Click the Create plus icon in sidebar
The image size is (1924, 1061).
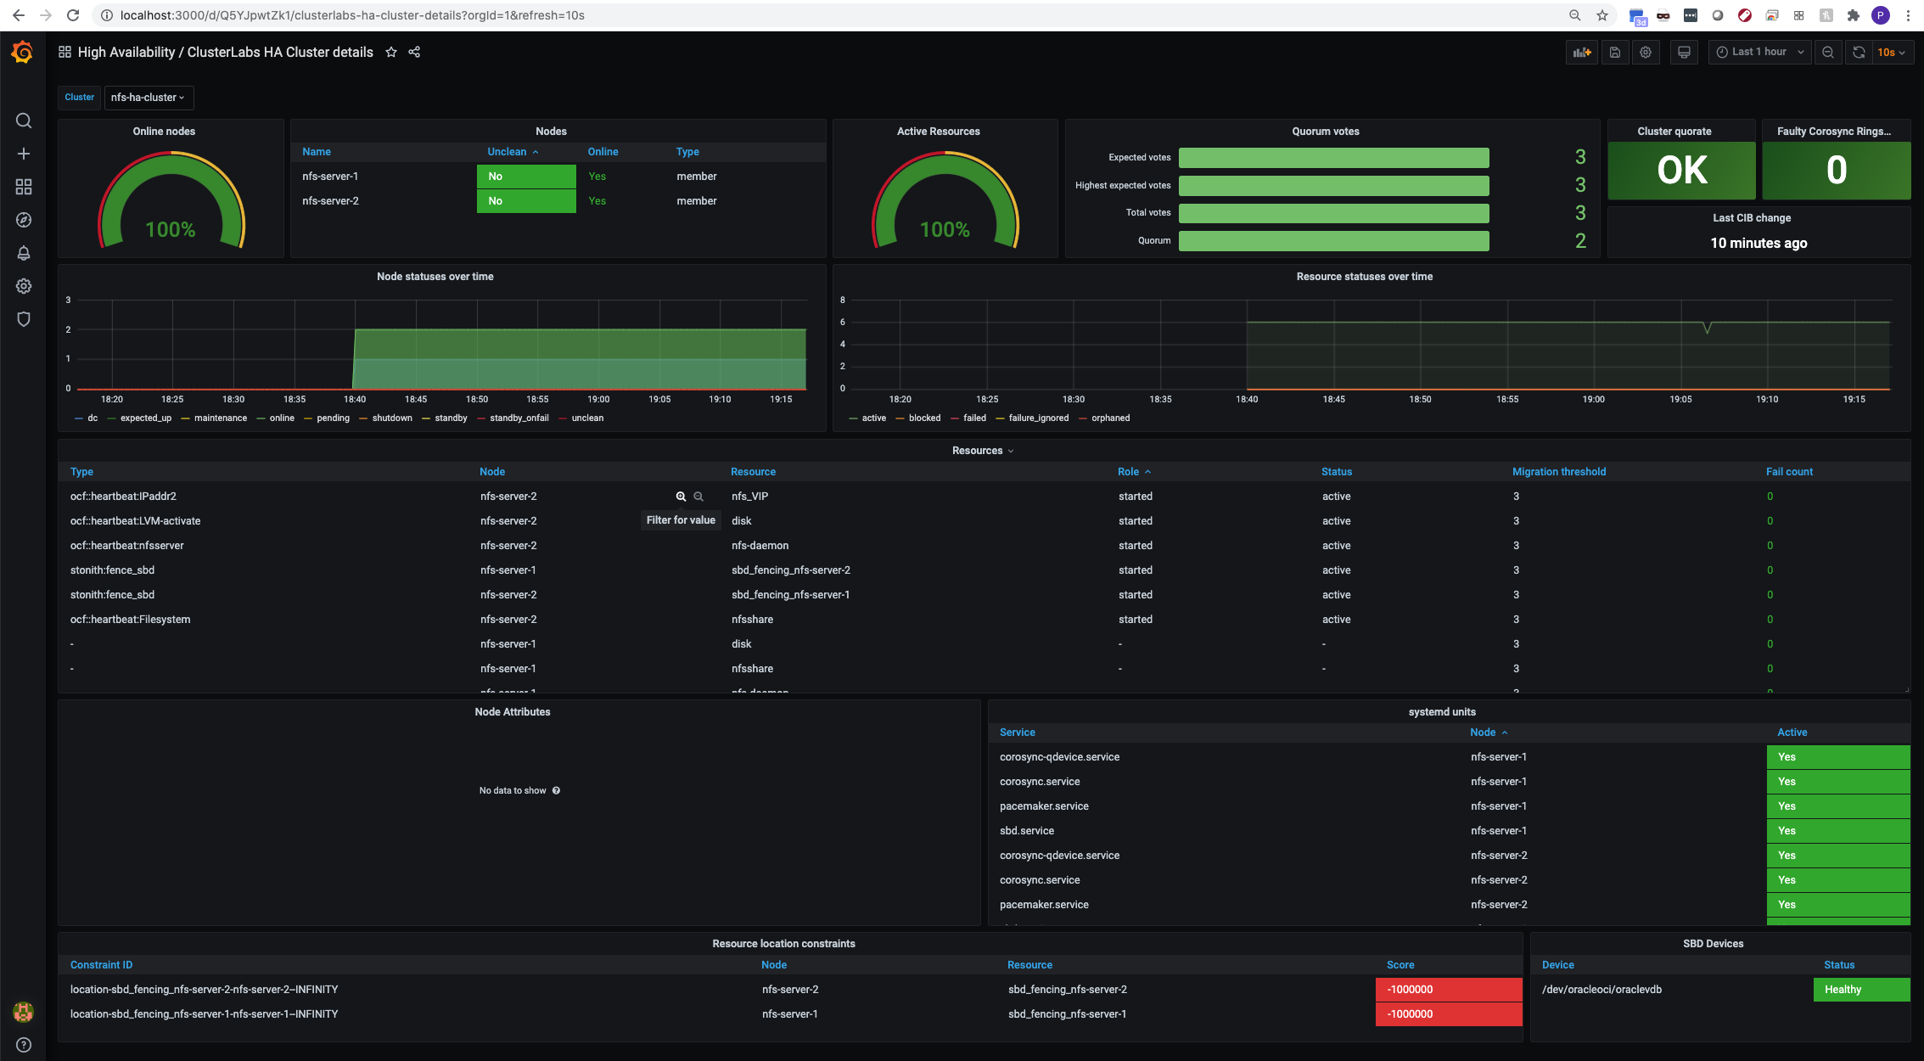click(24, 154)
